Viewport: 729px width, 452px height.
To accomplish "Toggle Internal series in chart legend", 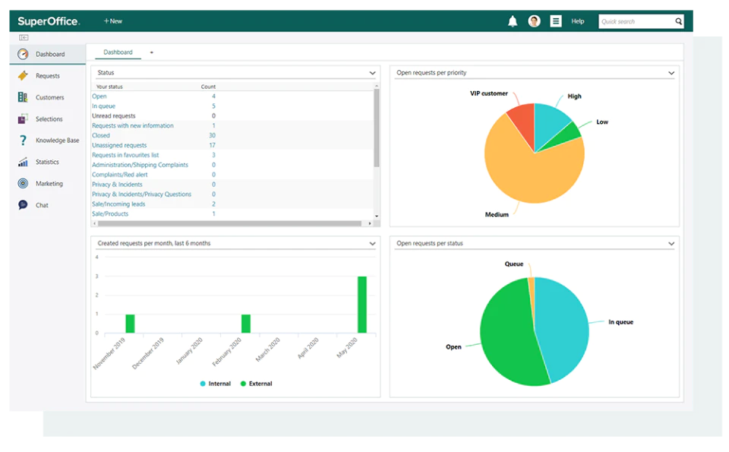I will click(215, 384).
